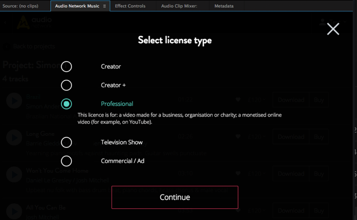
Task: Play the track All You Can Be
Action: (14, 211)
